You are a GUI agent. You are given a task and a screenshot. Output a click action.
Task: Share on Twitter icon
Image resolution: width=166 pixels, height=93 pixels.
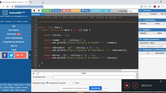(11, 55)
